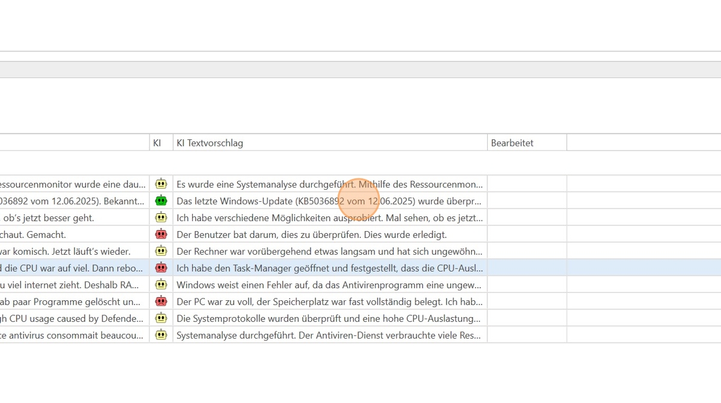The width and height of the screenshot is (721, 403).
Task: Click the 'Bearbeitet' column header
Action: [x=512, y=143]
